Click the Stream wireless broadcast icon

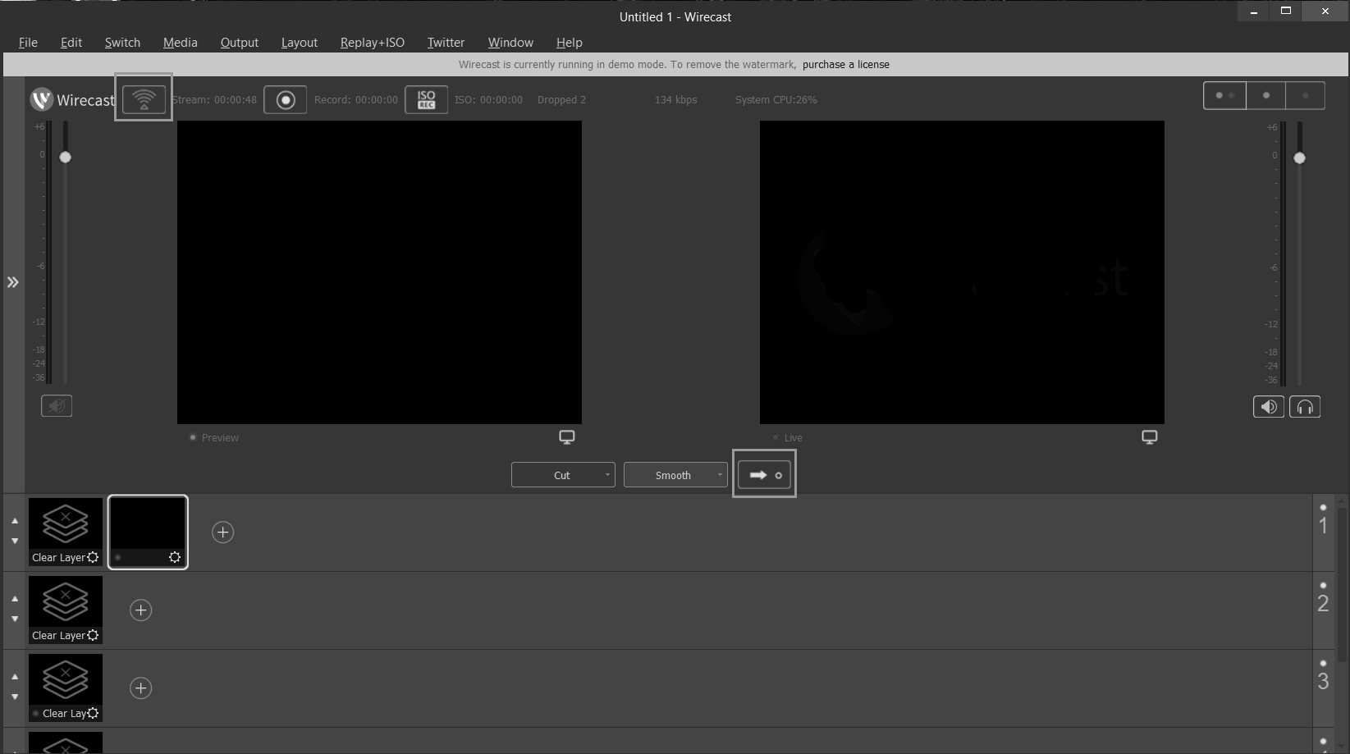pyautogui.click(x=143, y=98)
